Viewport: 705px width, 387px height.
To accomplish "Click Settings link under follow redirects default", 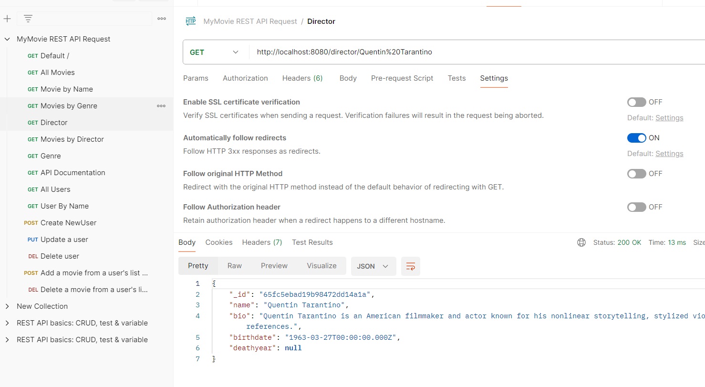I will click(669, 154).
